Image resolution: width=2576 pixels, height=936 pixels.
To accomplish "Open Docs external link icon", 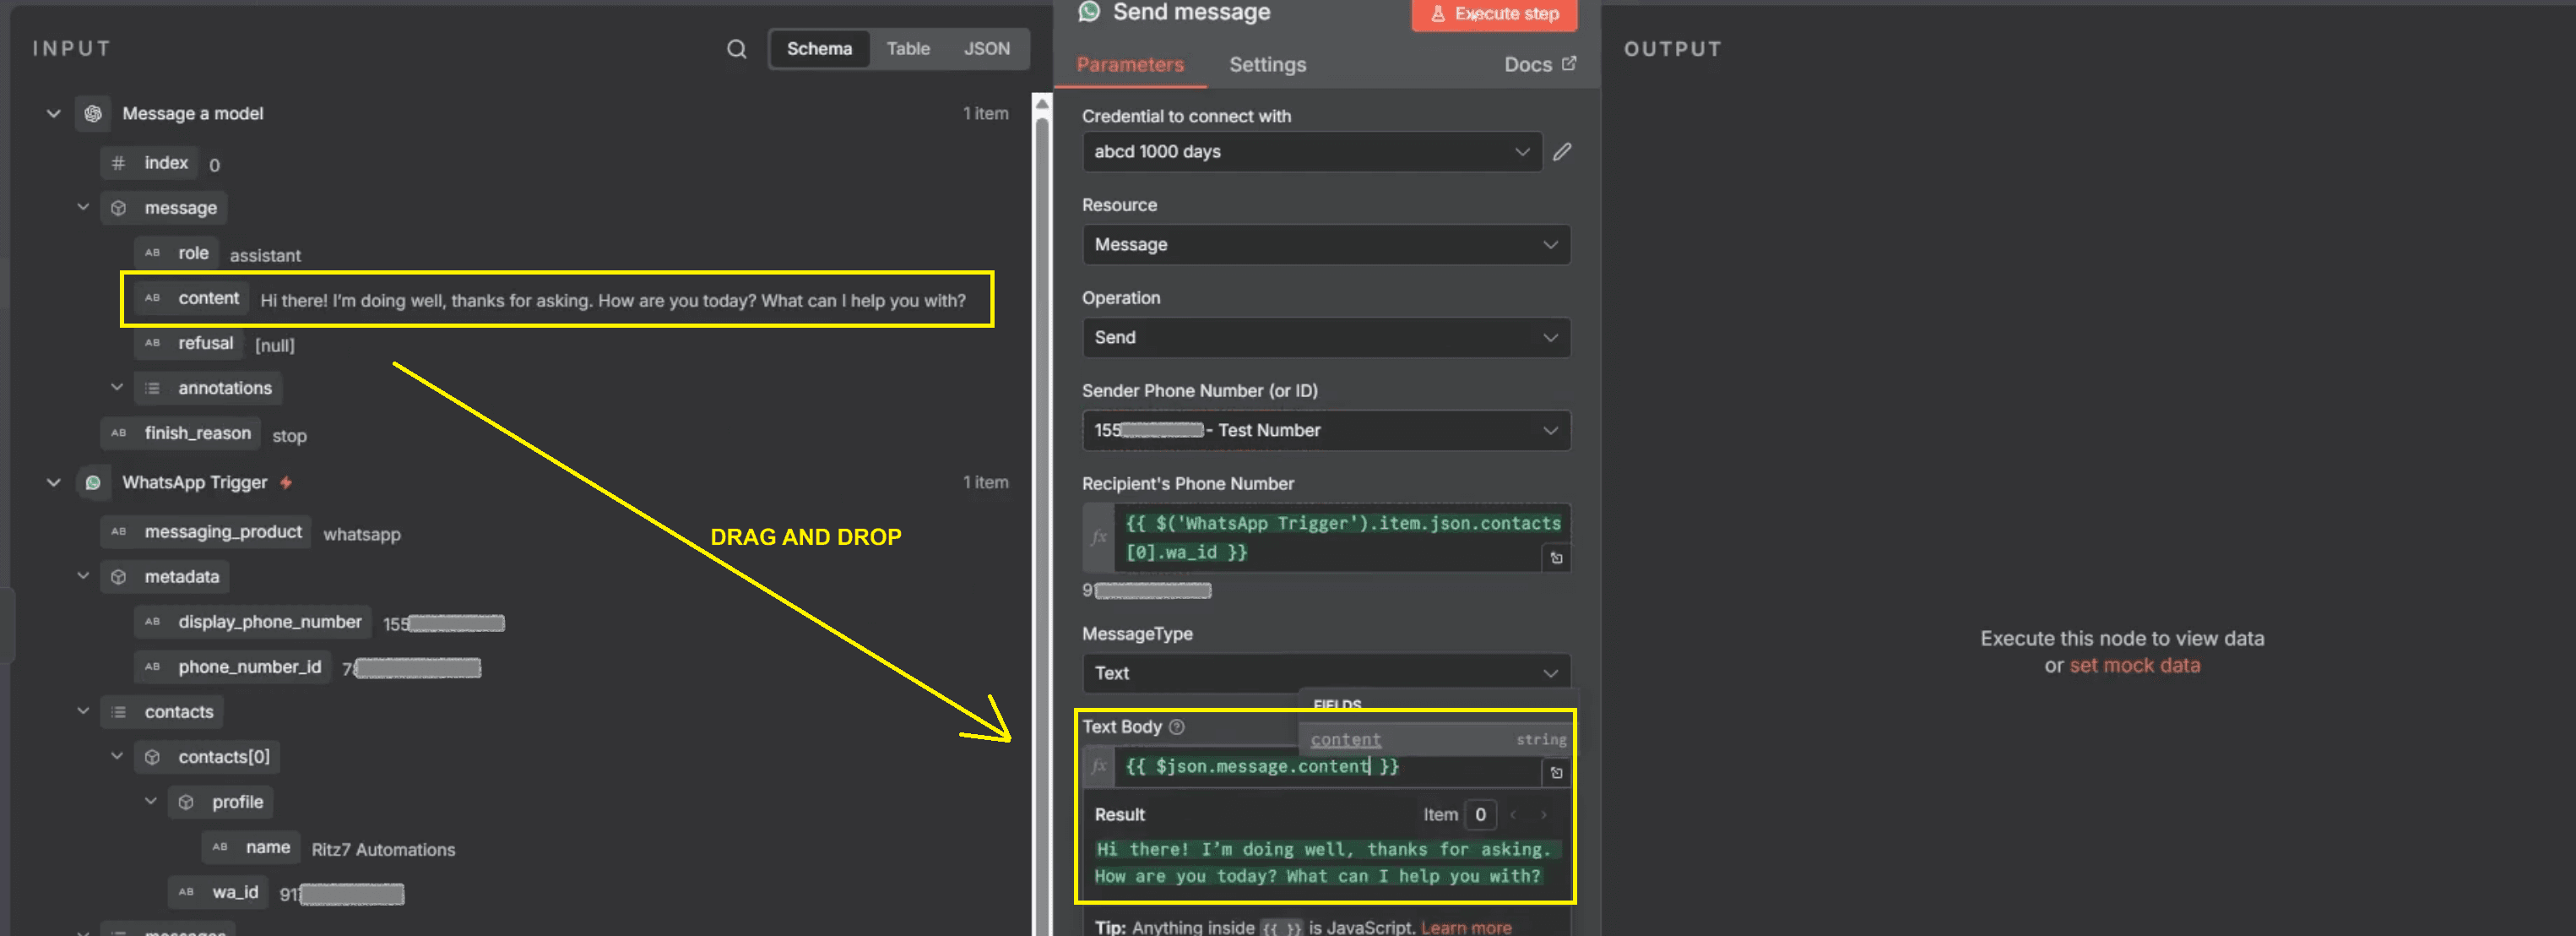I will tap(1569, 63).
